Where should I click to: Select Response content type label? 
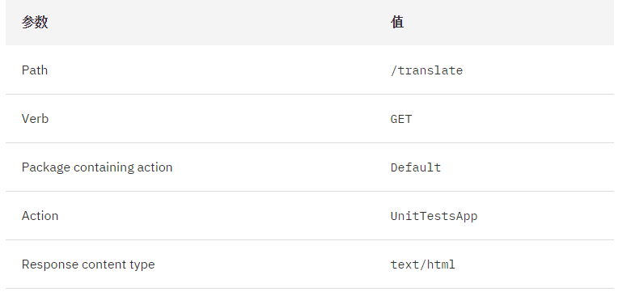coord(88,264)
